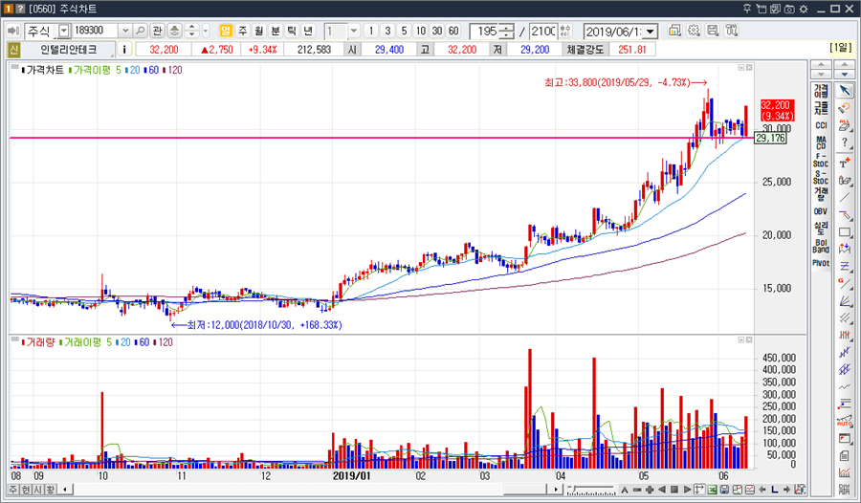Click the 30 interval button

click(x=437, y=31)
